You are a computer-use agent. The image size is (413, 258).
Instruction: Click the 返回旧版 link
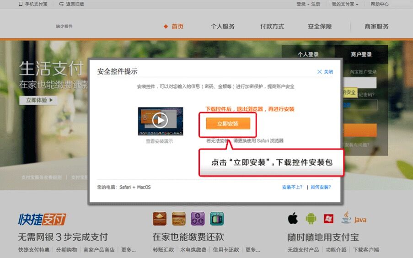[71, 4]
